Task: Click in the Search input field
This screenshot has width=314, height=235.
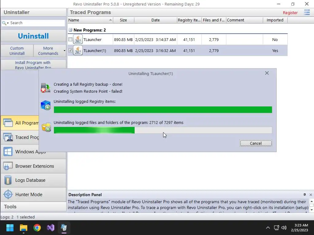Action: pyautogui.click(x=37, y=23)
